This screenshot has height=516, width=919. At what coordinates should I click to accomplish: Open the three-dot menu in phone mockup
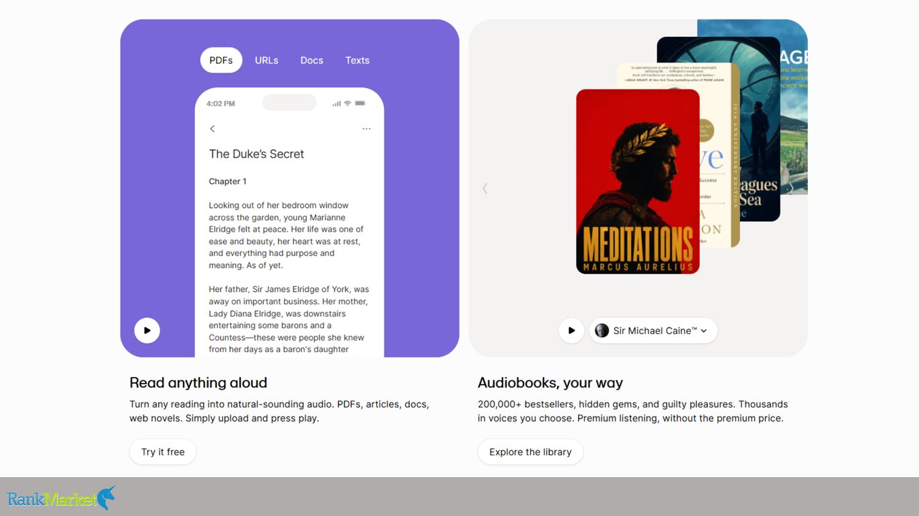367,128
